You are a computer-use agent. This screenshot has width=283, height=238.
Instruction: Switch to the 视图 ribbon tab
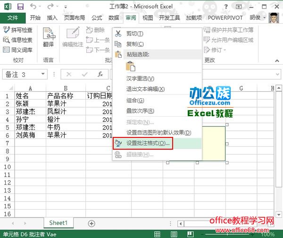point(148,18)
